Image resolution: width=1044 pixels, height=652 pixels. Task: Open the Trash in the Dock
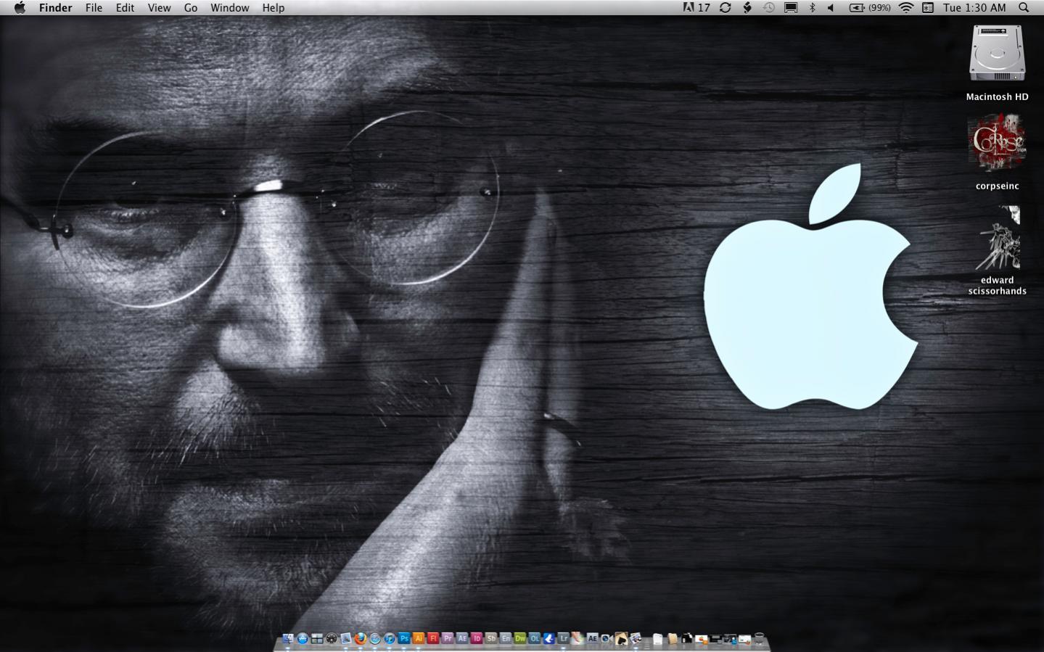pos(759,638)
